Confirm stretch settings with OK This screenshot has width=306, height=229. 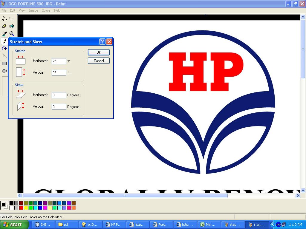tap(99, 52)
